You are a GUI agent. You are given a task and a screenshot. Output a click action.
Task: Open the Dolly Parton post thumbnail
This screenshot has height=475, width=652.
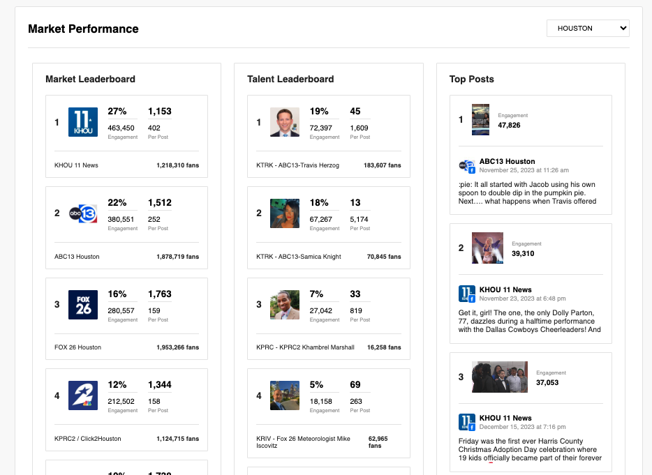[x=487, y=248]
